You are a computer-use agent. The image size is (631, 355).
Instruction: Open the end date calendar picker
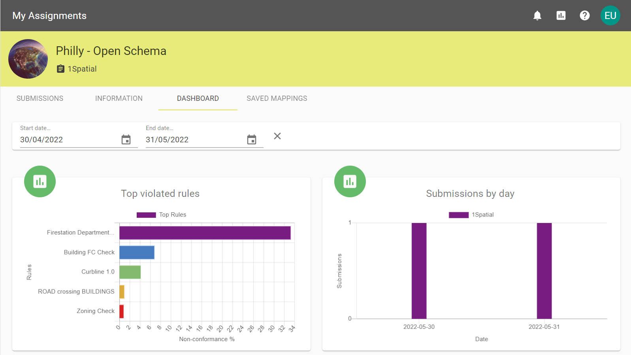click(x=252, y=140)
